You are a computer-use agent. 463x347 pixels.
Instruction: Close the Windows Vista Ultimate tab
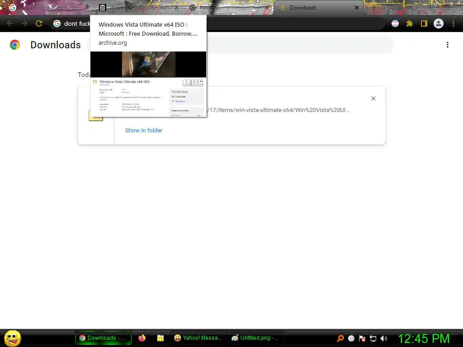coord(177,8)
